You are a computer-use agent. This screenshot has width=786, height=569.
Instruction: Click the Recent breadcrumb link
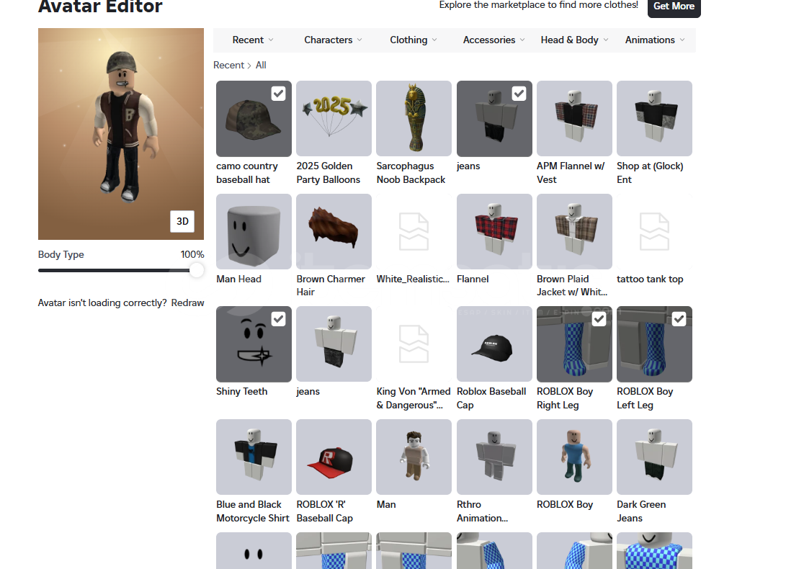(x=228, y=65)
